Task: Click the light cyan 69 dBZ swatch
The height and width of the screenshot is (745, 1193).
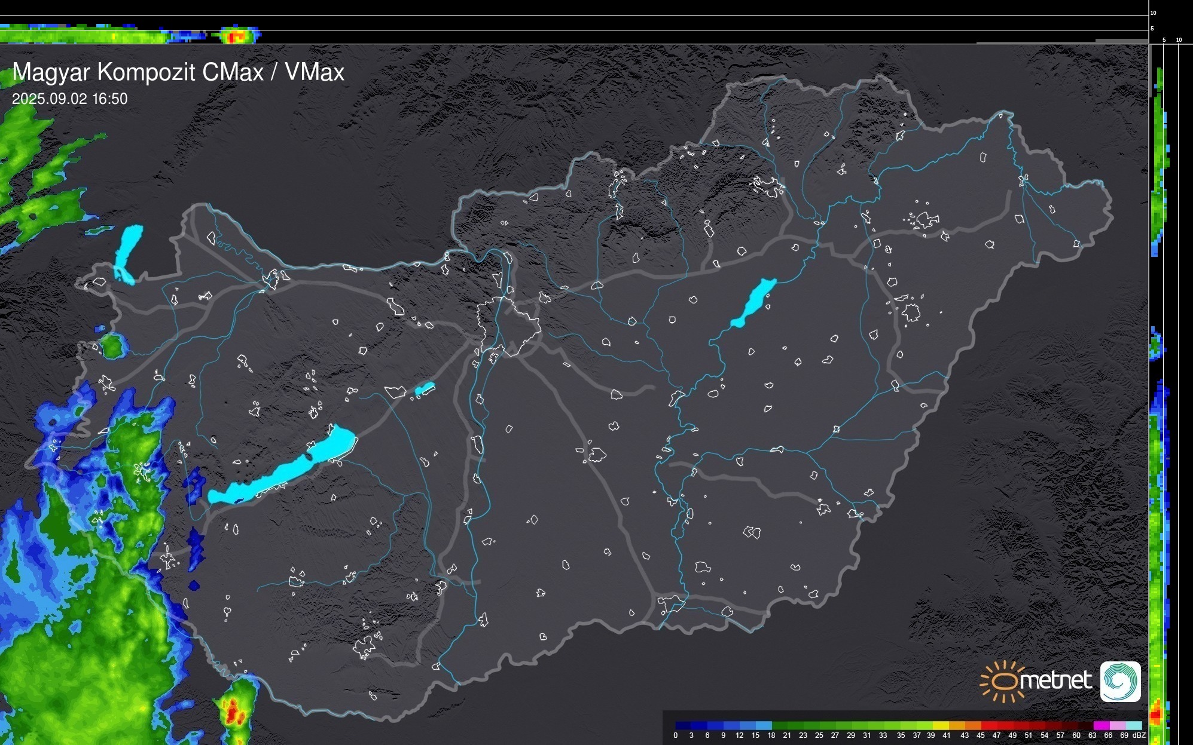Action: (1133, 725)
